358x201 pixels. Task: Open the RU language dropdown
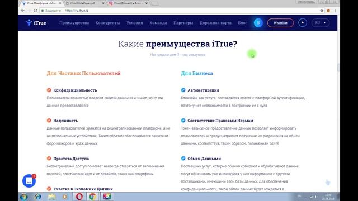tap(321, 23)
